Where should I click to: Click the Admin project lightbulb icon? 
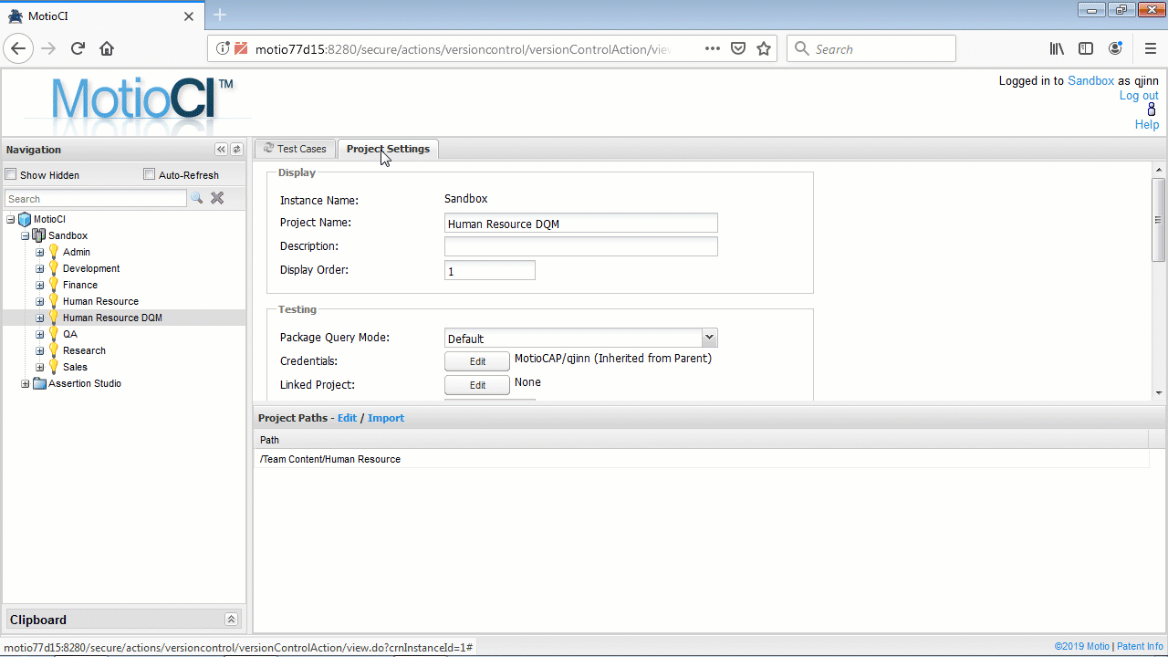pos(54,252)
